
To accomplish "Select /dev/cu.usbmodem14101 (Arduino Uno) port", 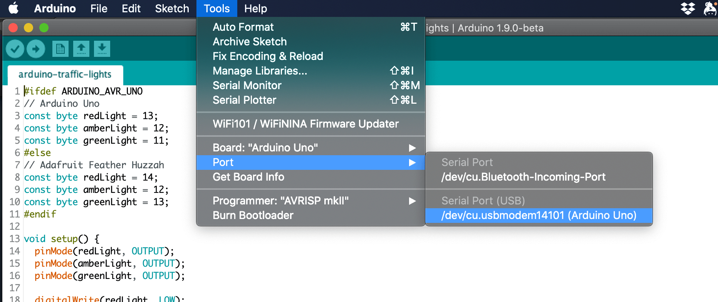I will 538,215.
